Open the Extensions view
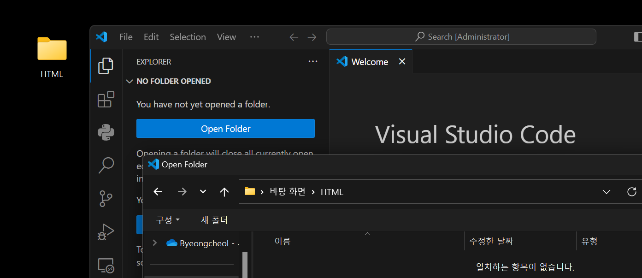This screenshot has width=642, height=278. point(106,99)
